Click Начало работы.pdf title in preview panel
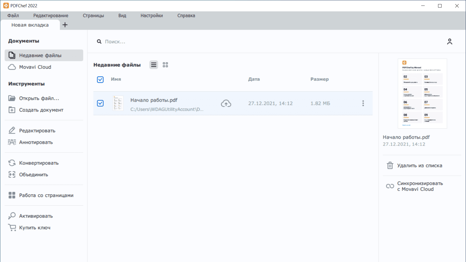The image size is (466, 262). pos(406,137)
